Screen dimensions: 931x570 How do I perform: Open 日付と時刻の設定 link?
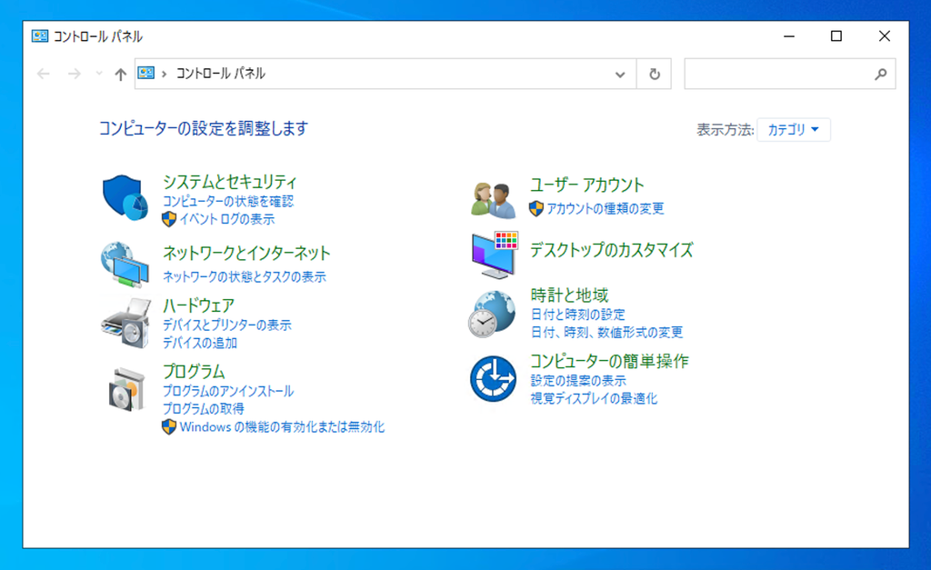pos(577,315)
